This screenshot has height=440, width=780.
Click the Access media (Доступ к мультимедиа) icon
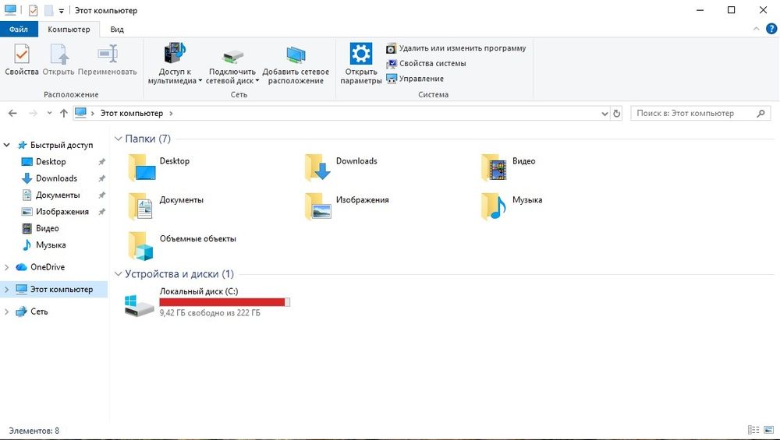(x=174, y=53)
